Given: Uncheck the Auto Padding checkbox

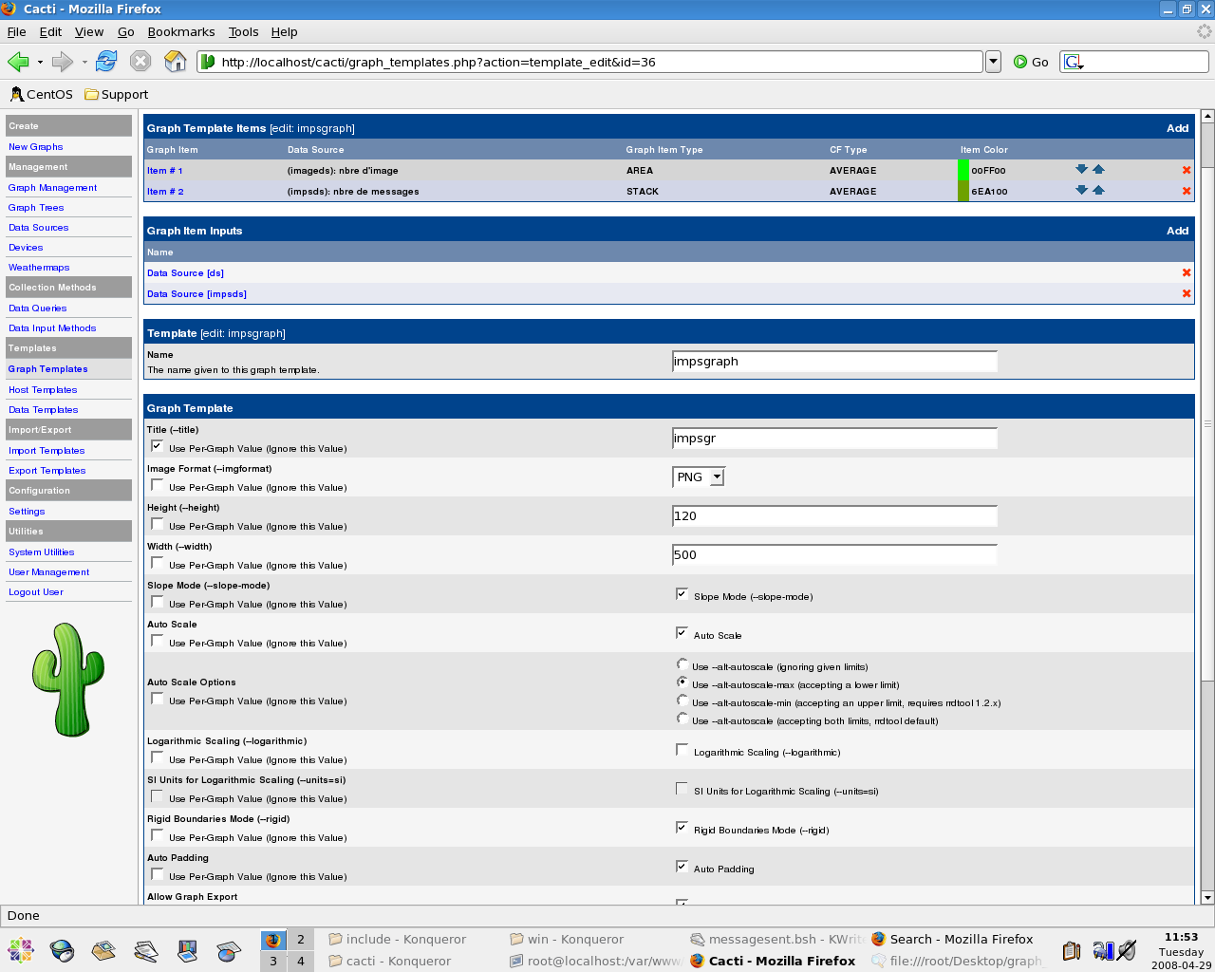Looking at the screenshot, I should tap(682, 867).
